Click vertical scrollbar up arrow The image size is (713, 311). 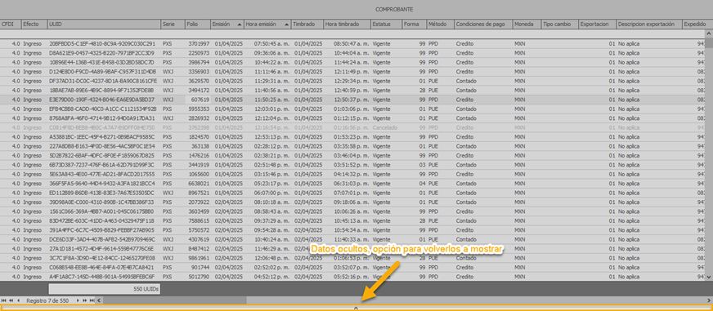[x=709, y=33]
